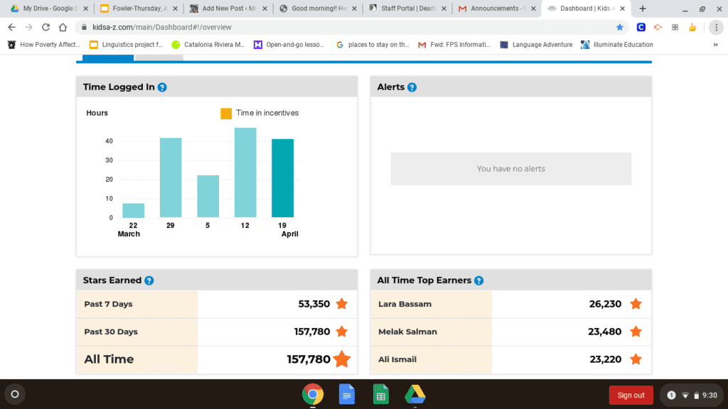Switch to the My Drive tab
The image size is (728, 409).
tap(49, 9)
